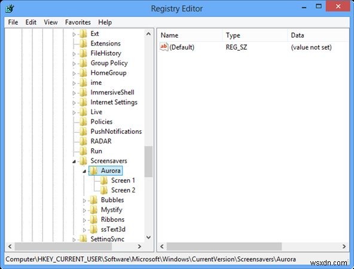Expand the Group Policy key
This screenshot has width=354, height=269.
click(74, 64)
